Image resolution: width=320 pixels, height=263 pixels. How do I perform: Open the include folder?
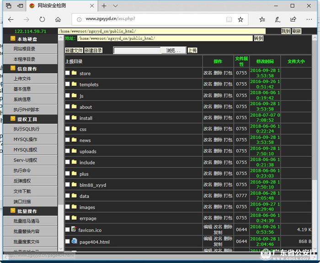pos(87,163)
